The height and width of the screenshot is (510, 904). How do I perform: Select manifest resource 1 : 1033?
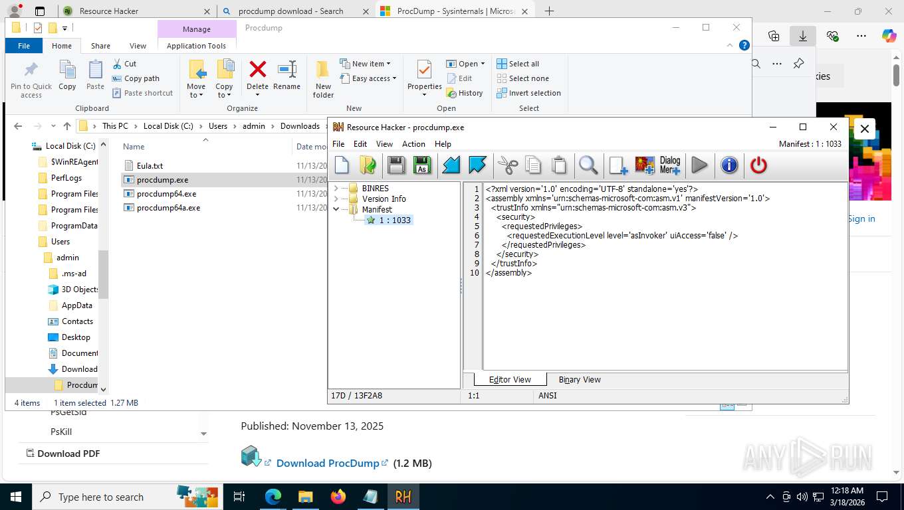(389, 220)
